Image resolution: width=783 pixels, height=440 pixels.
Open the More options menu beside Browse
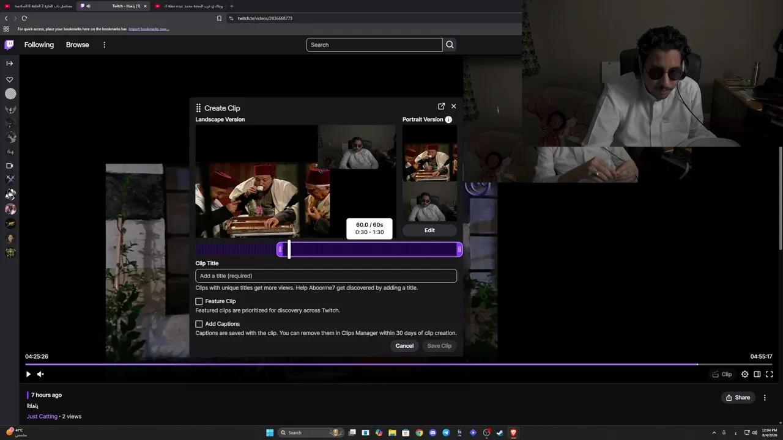105,45
